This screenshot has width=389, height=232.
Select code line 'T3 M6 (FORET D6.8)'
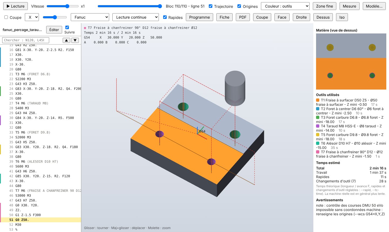(41, 74)
